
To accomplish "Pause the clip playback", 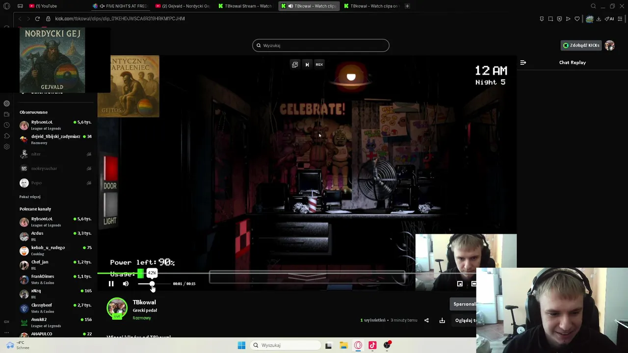I will point(111,284).
